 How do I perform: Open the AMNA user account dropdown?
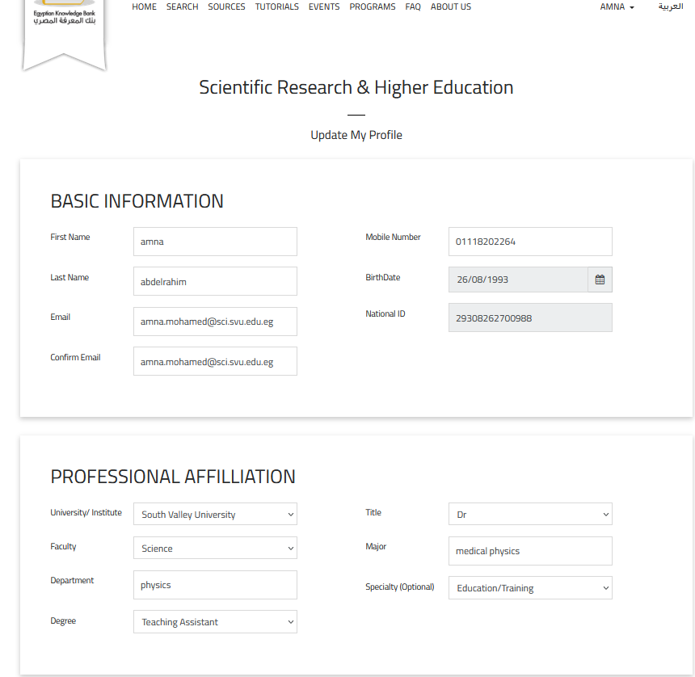[x=617, y=6]
